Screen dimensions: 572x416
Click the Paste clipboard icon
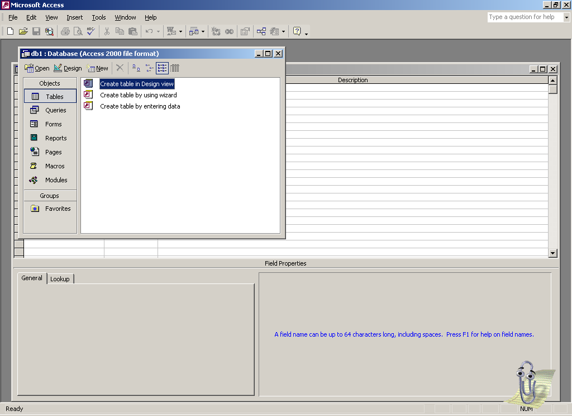coord(133,31)
